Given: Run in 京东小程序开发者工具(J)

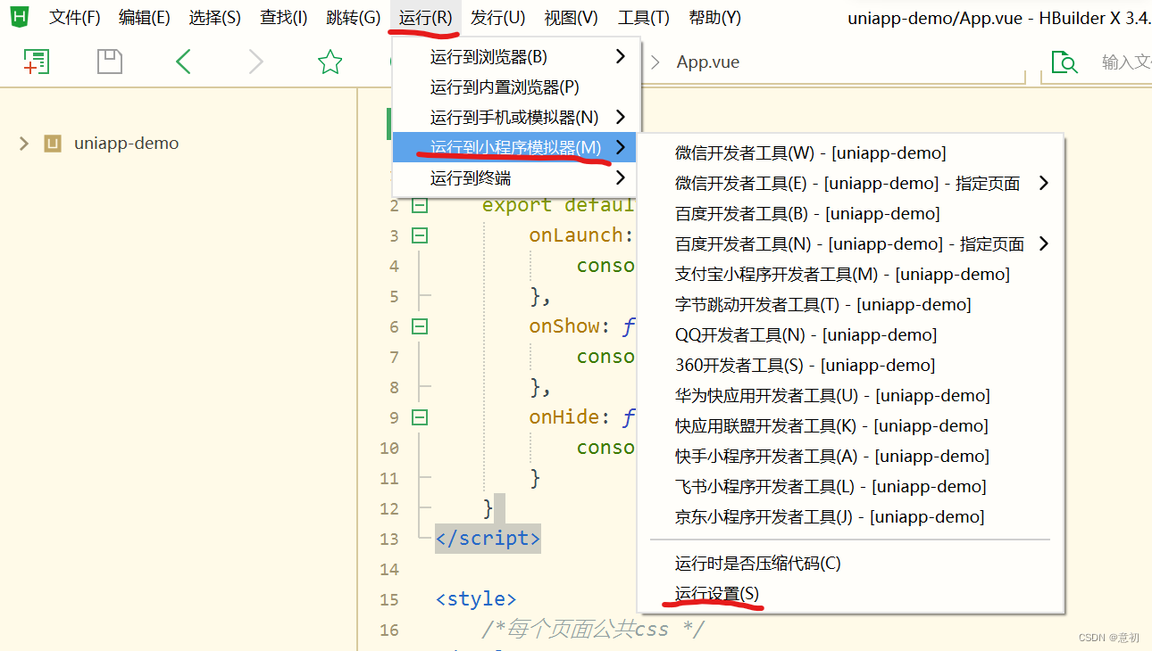Looking at the screenshot, I should coord(851,517).
